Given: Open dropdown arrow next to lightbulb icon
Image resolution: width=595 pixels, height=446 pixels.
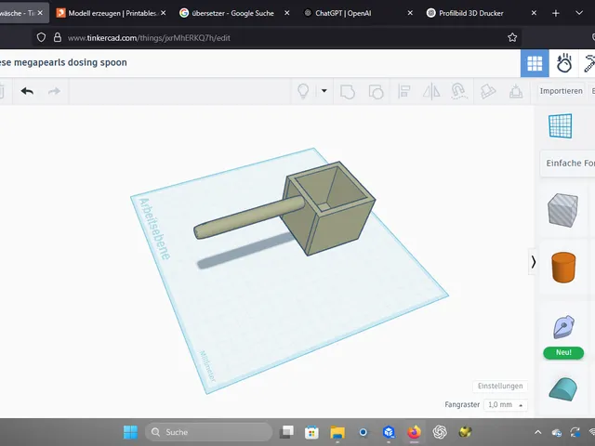Looking at the screenshot, I should tap(324, 91).
